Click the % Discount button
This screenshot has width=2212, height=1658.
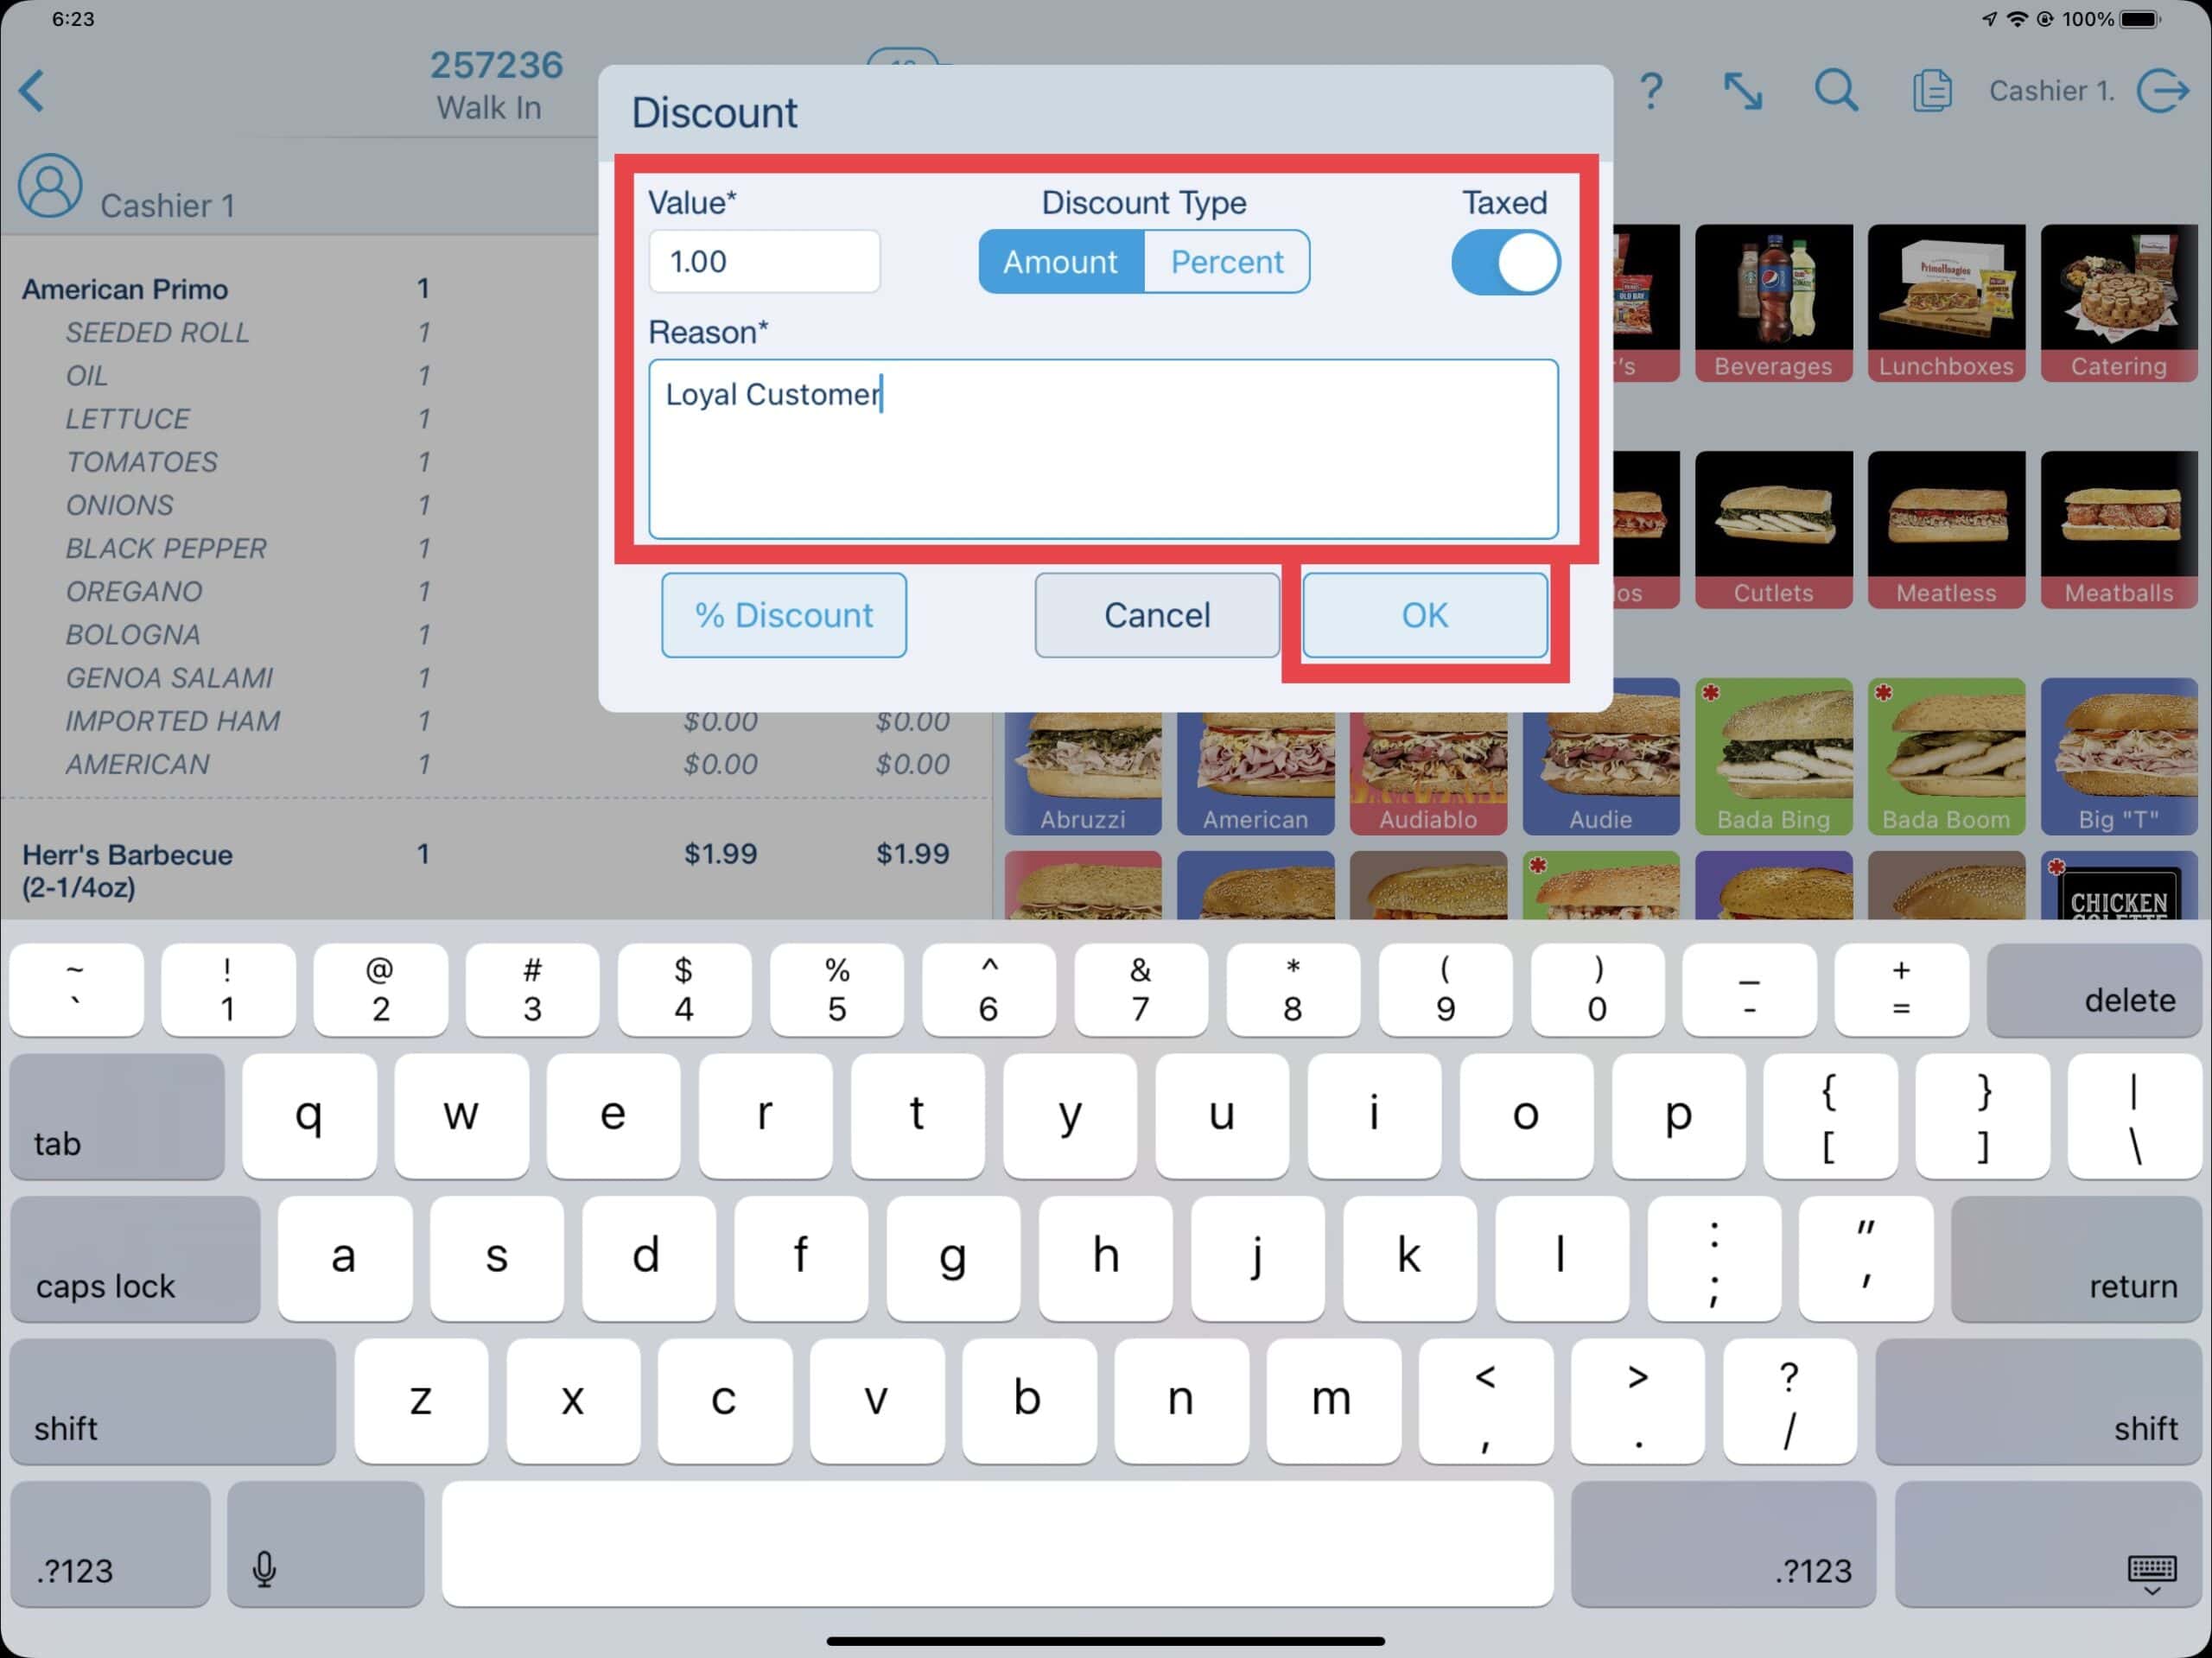(782, 613)
